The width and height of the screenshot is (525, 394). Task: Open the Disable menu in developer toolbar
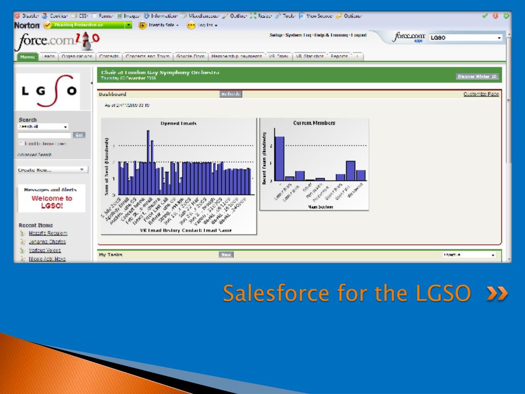click(27, 16)
